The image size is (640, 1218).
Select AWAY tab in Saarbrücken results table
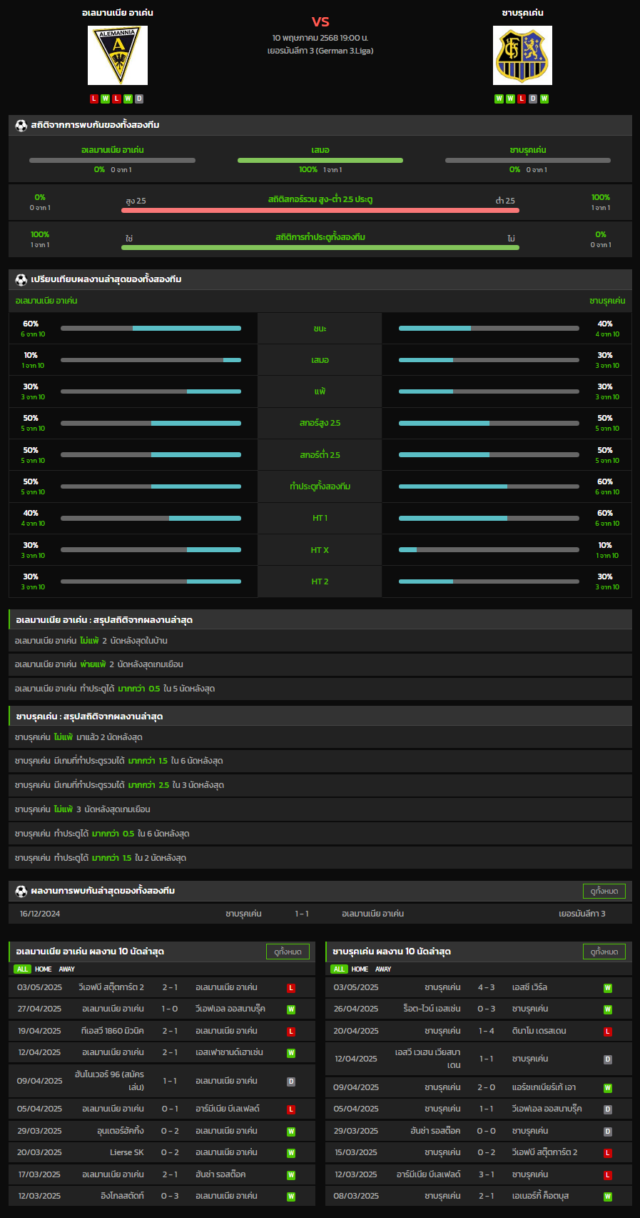tap(383, 969)
